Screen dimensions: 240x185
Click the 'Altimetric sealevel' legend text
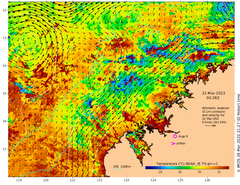[215, 108]
